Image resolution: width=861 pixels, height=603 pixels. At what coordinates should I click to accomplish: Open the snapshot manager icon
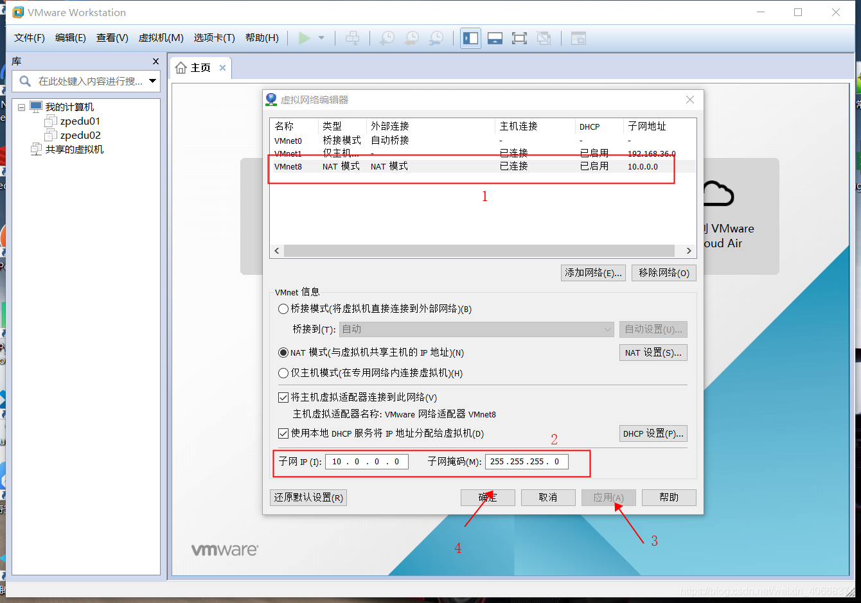click(436, 38)
